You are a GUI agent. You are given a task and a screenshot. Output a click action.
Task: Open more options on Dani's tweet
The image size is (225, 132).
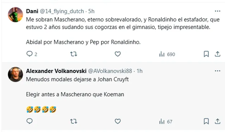(217, 11)
